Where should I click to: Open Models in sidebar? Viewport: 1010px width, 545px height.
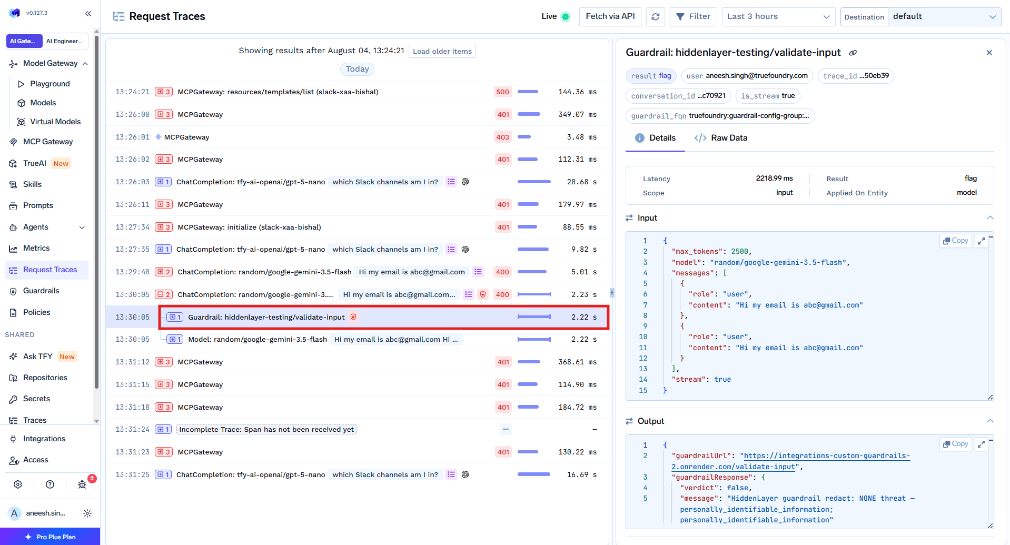tap(43, 103)
